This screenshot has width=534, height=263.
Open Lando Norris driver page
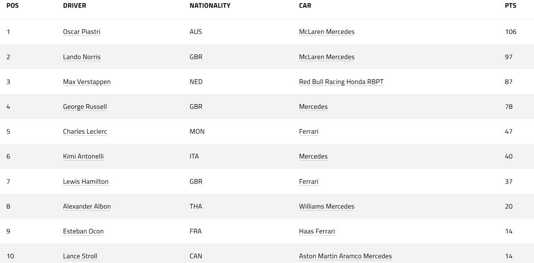82,57
